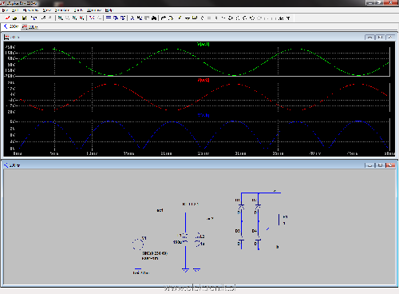
Task: Click the 20ms time axis label
Action: point(166,153)
